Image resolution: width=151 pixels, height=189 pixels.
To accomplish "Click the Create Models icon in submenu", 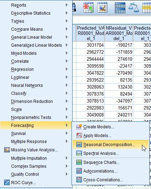I will (79, 127).
